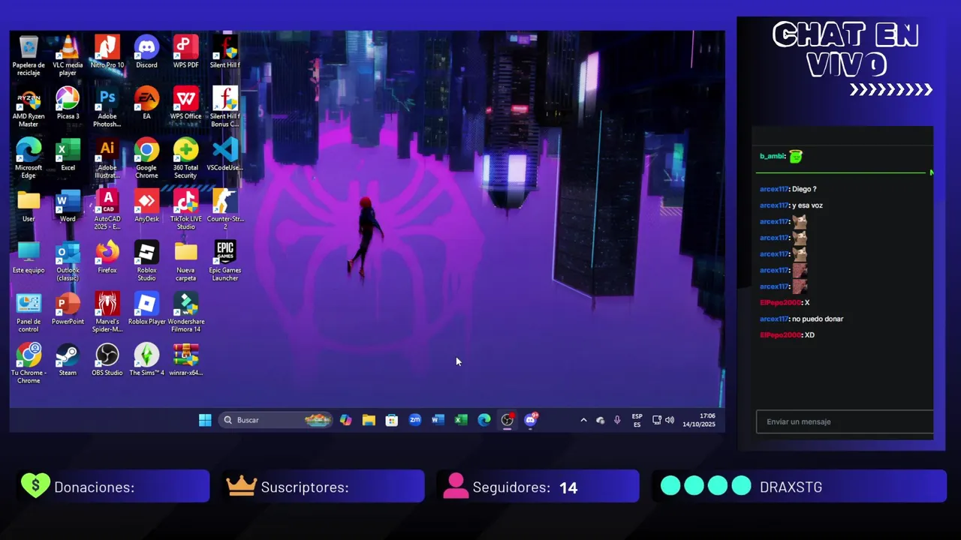Select the Nueva carpeta folder
Viewport: 961px width, 540px height.
[x=185, y=261]
